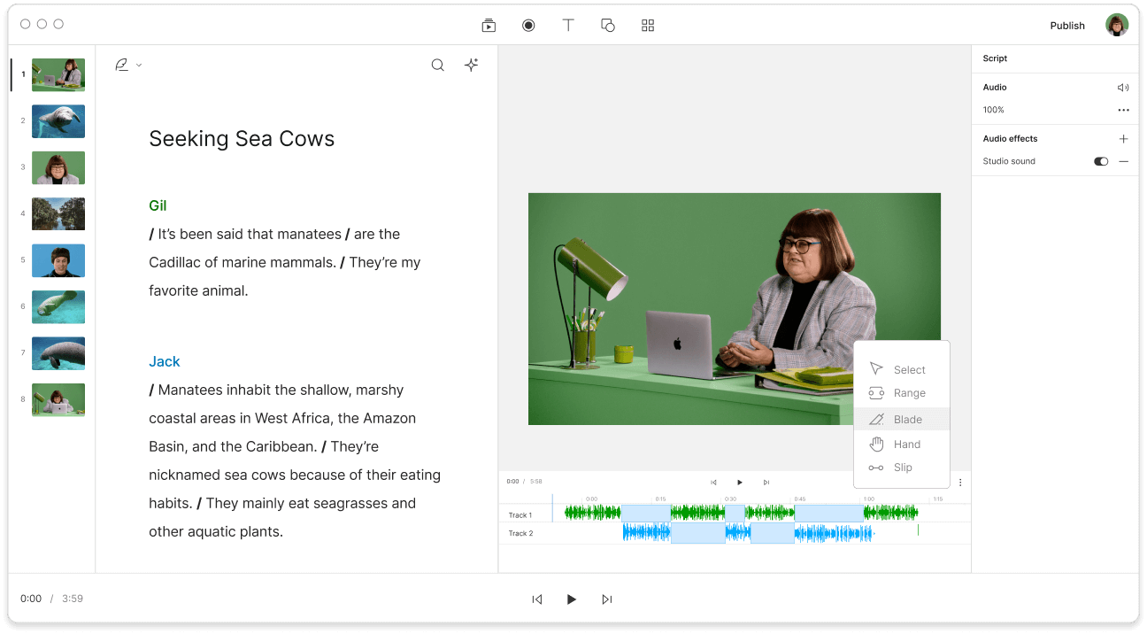Image resolution: width=1147 pixels, height=634 pixels.
Task: Select the Text tool in top toolbar
Action: (x=568, y=26)
